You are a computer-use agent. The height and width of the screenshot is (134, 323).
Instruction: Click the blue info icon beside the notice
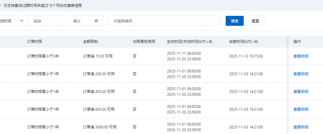[1, 6]
